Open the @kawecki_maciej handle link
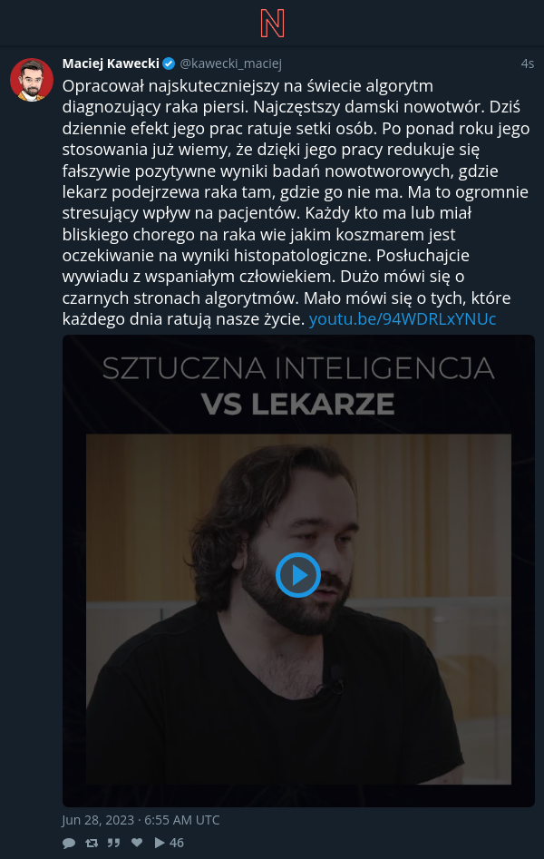Viewport: 544px width, 859px height. coord(230,64)
